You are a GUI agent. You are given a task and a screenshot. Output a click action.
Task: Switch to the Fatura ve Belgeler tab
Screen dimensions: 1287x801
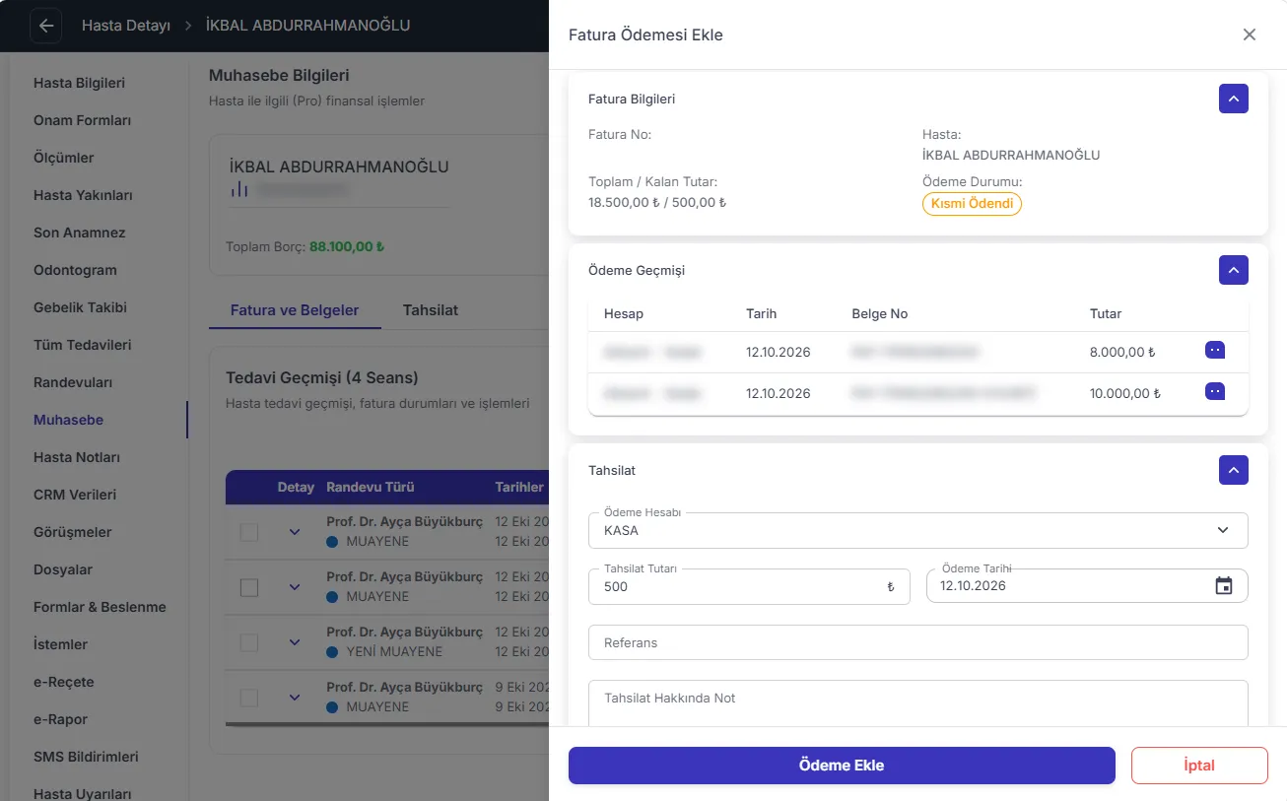295,310
